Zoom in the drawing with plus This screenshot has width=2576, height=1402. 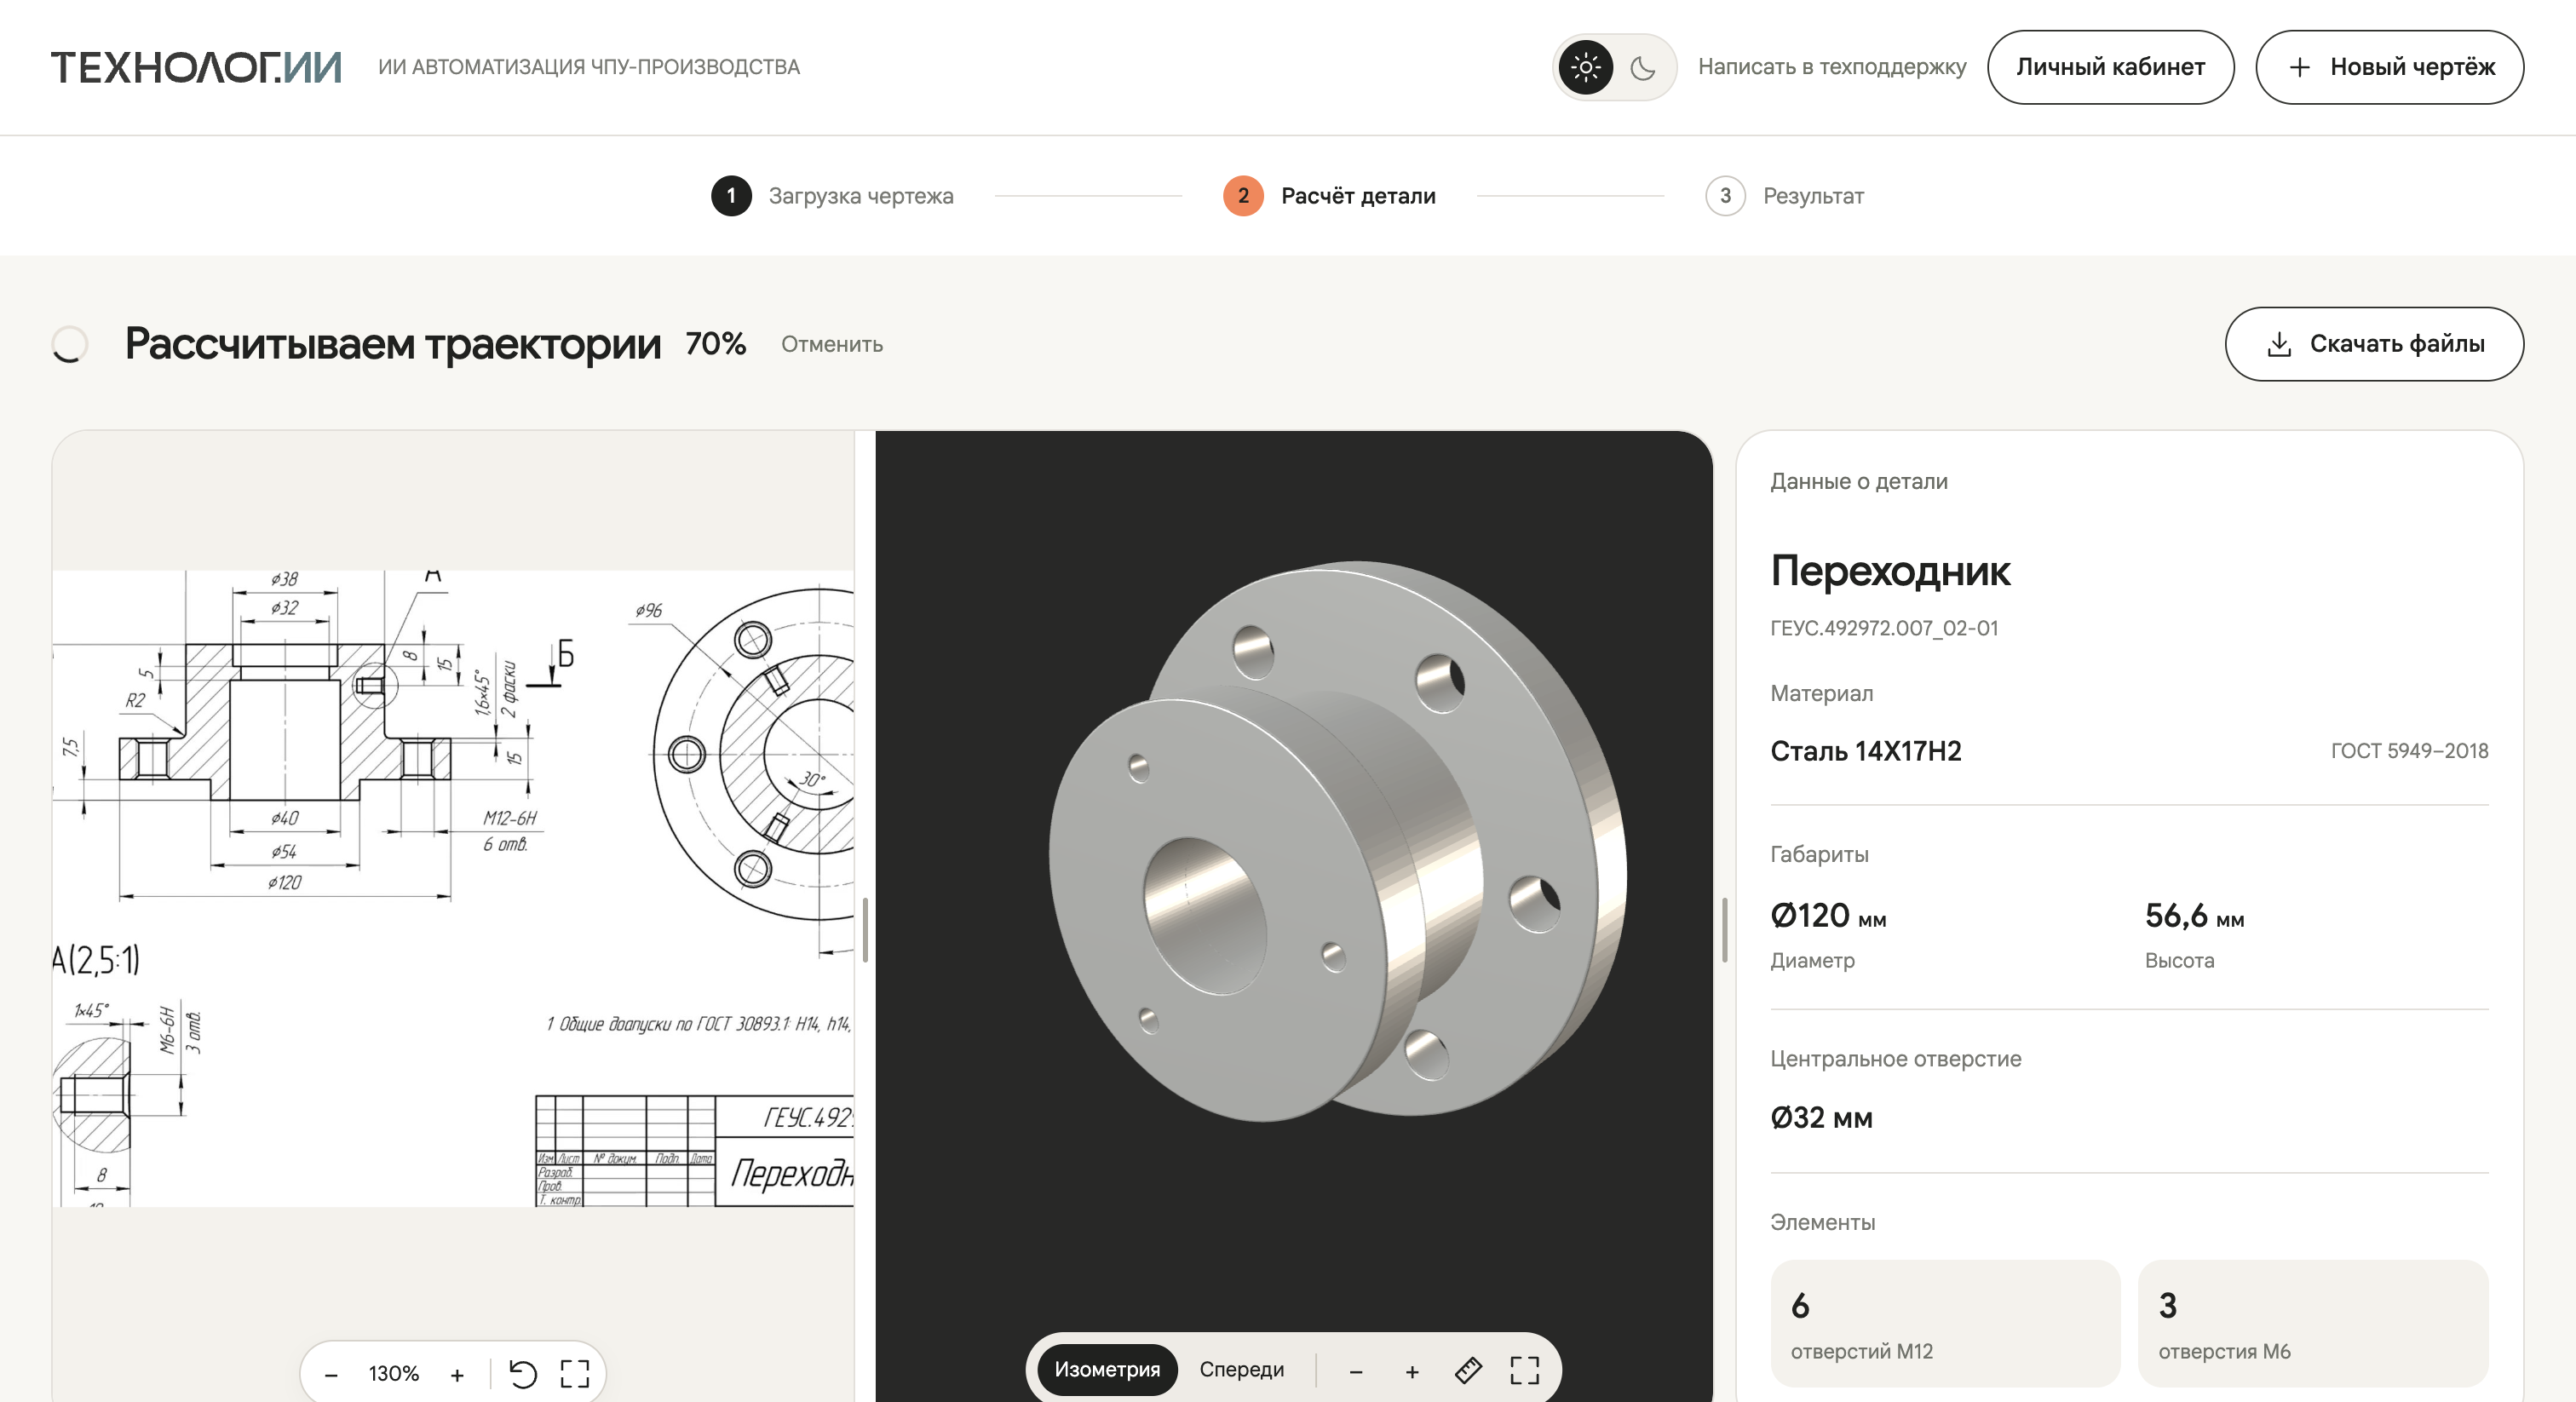pyautogui.click(x=457, y=1375)
